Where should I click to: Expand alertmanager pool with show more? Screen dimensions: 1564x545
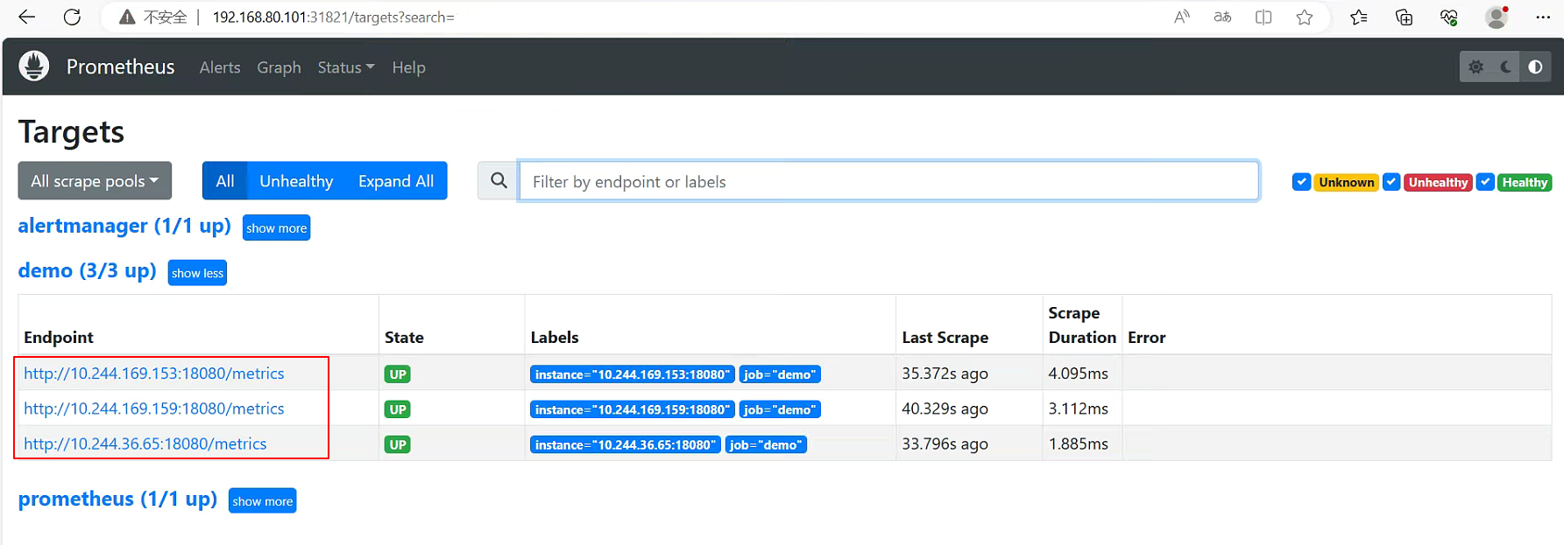pos(276,227)
